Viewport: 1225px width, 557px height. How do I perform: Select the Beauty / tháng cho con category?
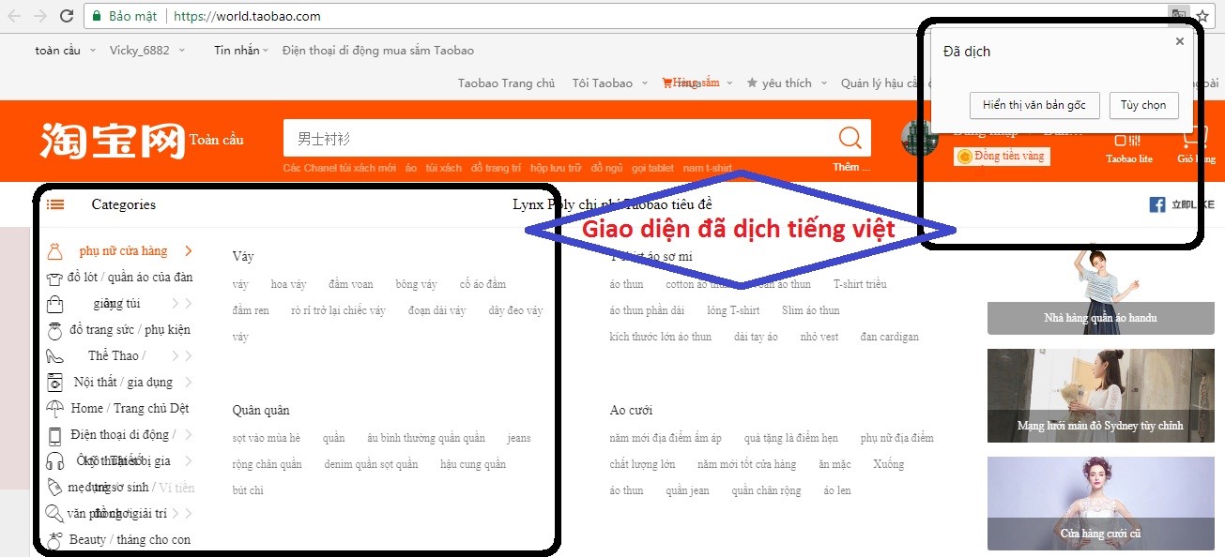point(130,540)
